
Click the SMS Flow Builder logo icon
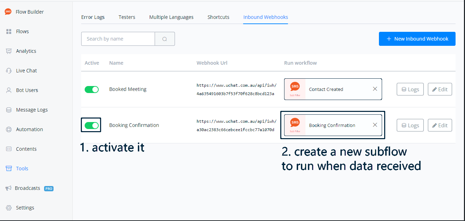pos(8,12)
